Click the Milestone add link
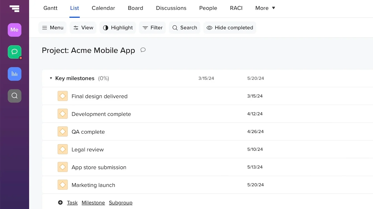The height and width of the screenshot is (209, 373). coord(93,203)
